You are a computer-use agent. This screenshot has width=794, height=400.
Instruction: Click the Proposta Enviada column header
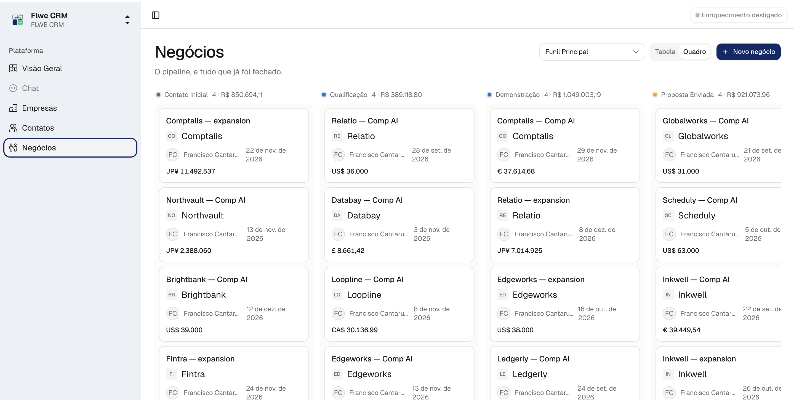tap(711, 95)
